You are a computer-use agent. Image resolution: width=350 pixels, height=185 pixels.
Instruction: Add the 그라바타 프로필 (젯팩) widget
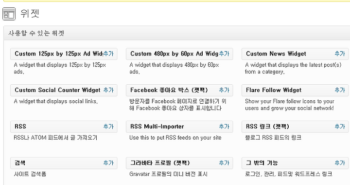pos(224,163)
